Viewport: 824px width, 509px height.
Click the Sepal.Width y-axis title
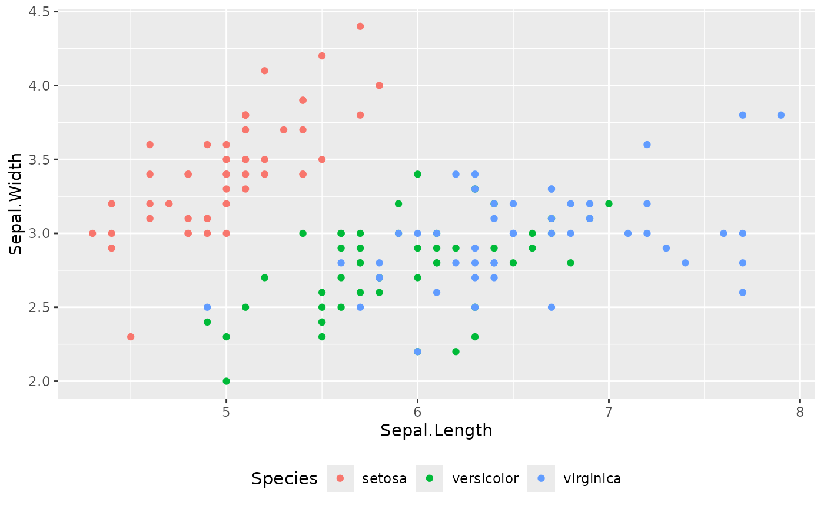16,203
